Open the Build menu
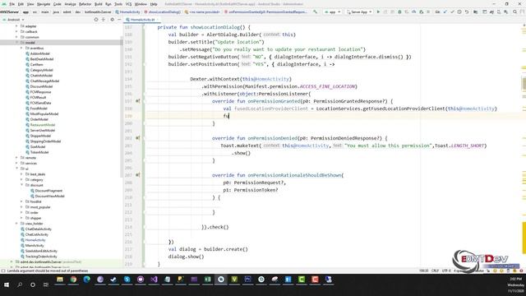 click(x=99, y=4)
